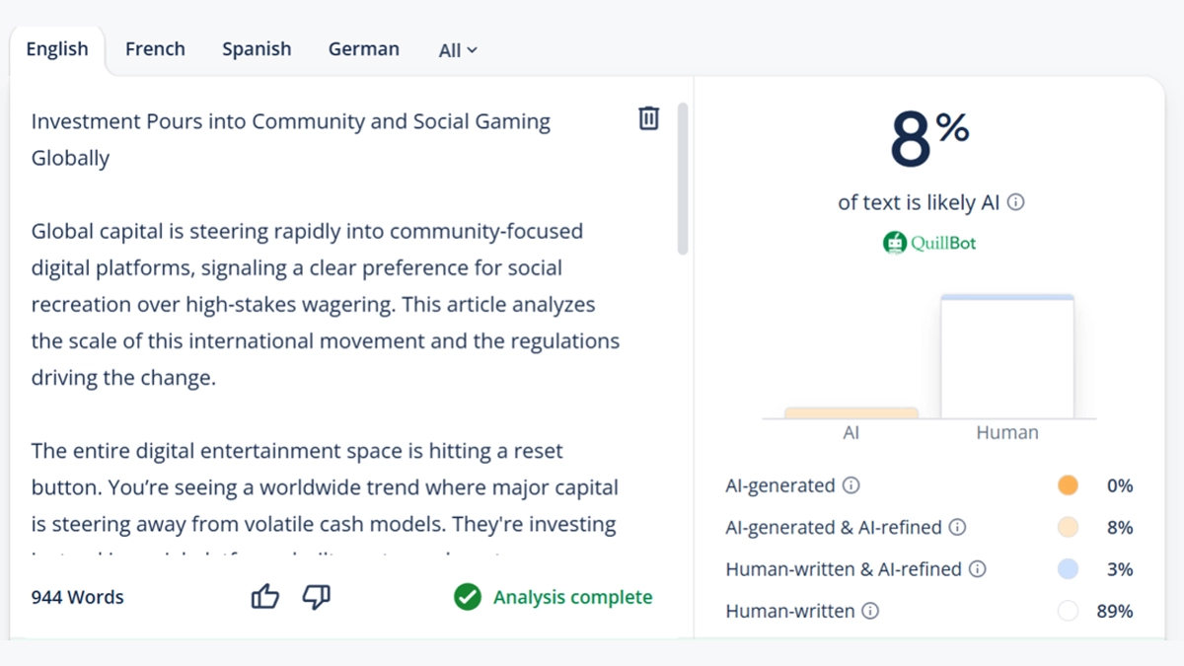The height and width of the screenshot is (666, 1184).
Task: Show info for AI-generated category
Action: pyautogui.click(x=851, y=485)
